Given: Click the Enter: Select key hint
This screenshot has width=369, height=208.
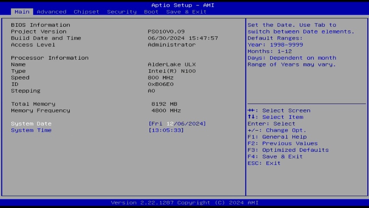Looking at the screenshot, I should pyautogui.click(x=271, y=124).
